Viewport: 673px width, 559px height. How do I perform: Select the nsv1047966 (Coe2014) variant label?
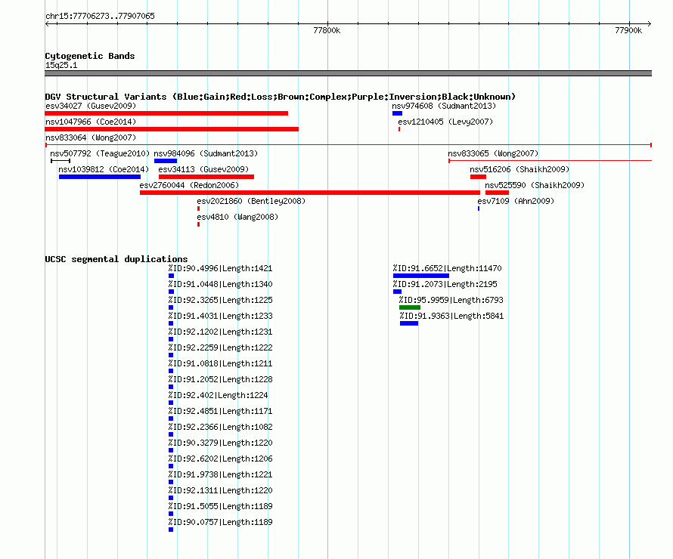tap(91, 122)
